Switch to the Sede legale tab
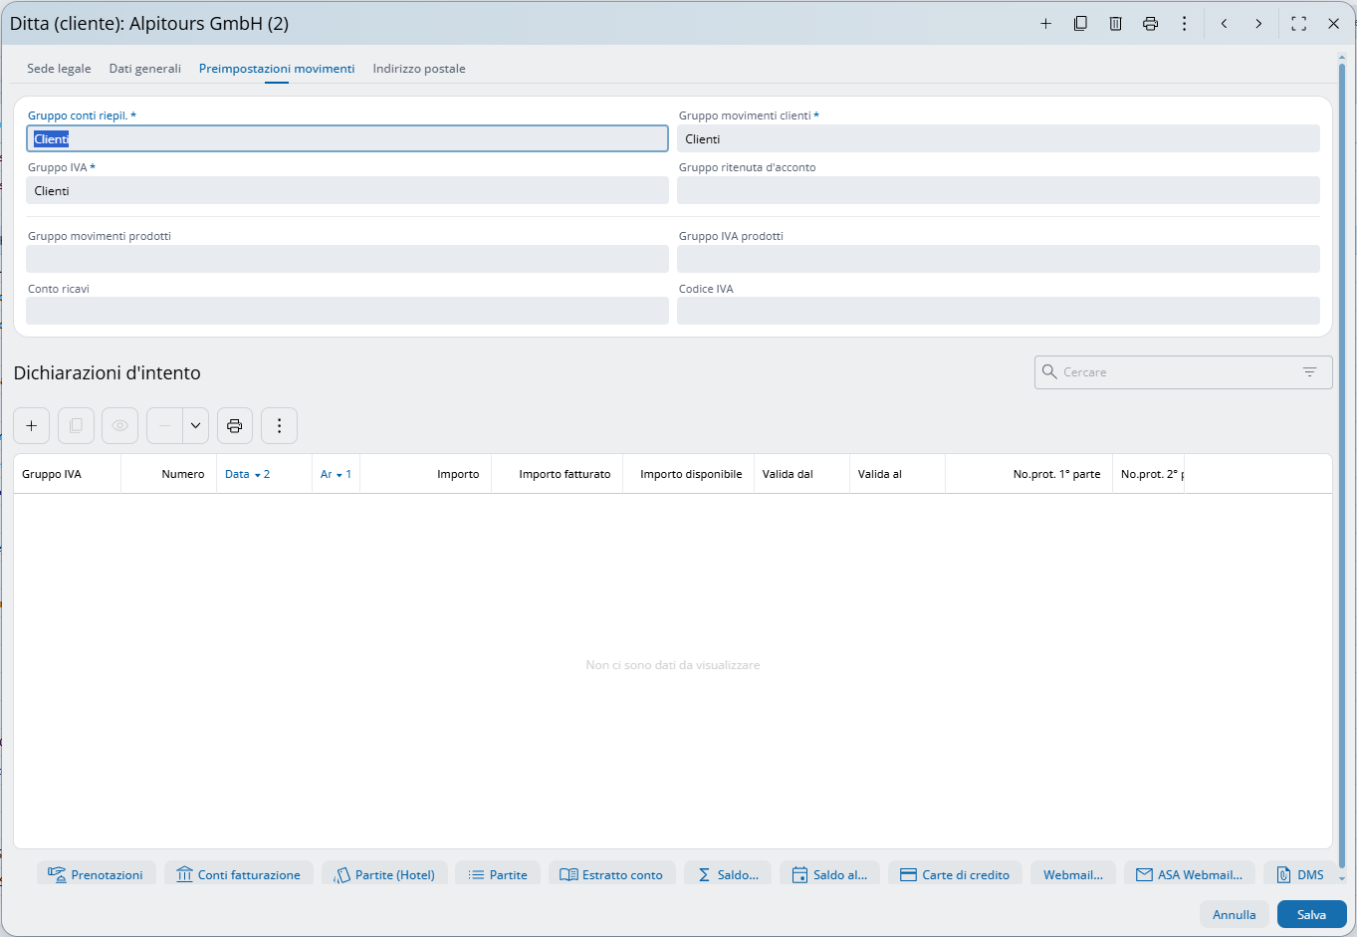The width and height of the screenshot is (1357, 937). point(59,69)
